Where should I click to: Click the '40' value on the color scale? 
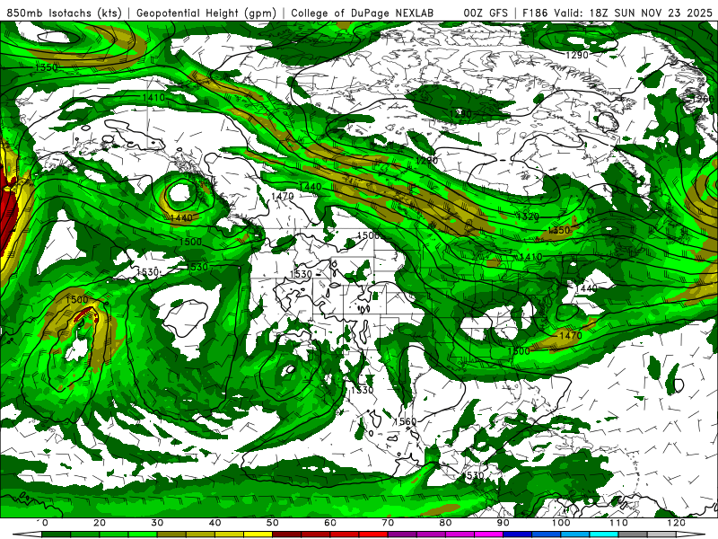click(x=215, y=523)
